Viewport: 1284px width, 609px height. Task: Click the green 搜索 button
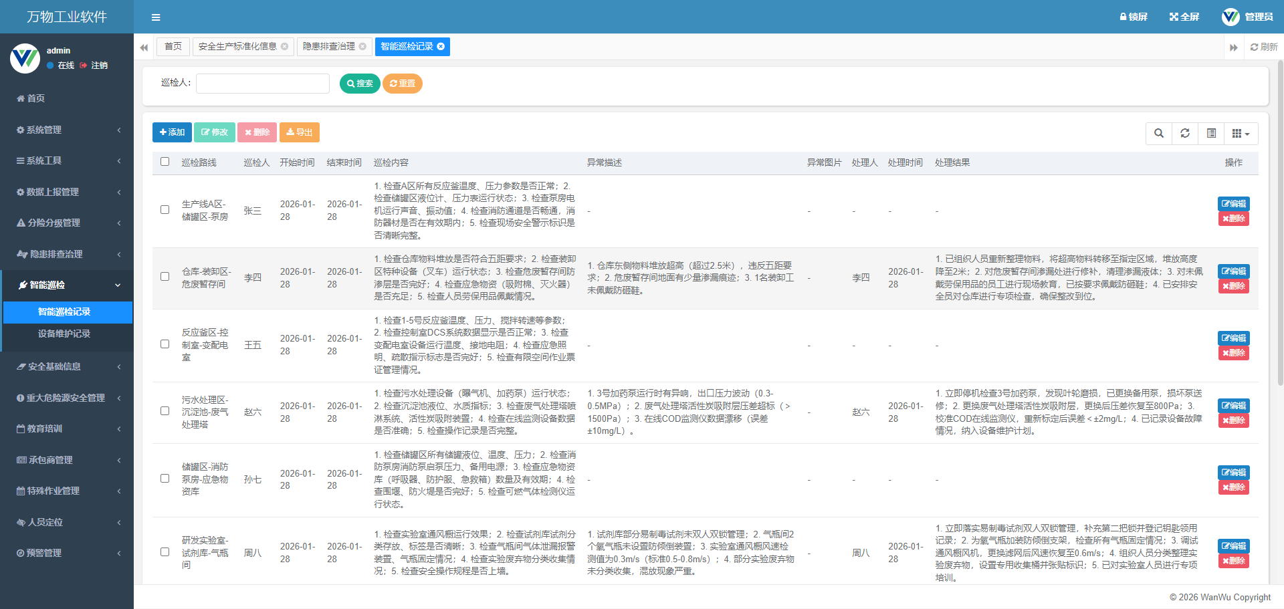(x=360, y=84)
